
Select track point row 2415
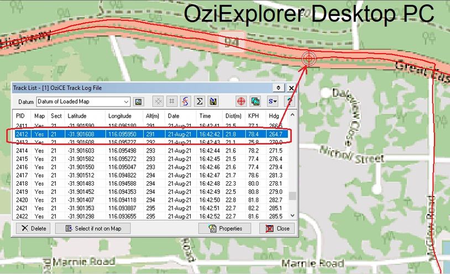pyautogui.click(x=151, y=159)
